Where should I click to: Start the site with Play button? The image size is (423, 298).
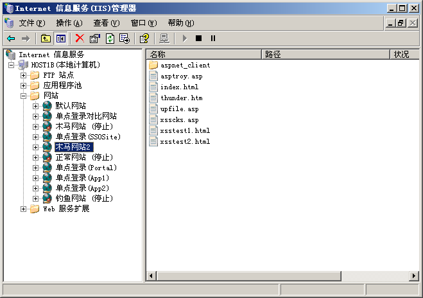tap(184, 39)
